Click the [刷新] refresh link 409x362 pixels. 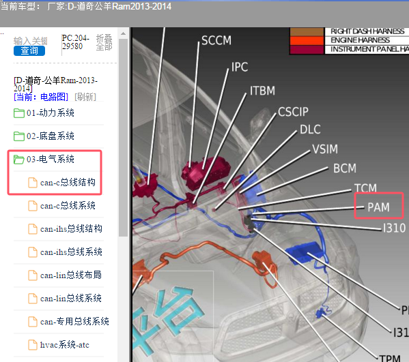tap(85, 97)
